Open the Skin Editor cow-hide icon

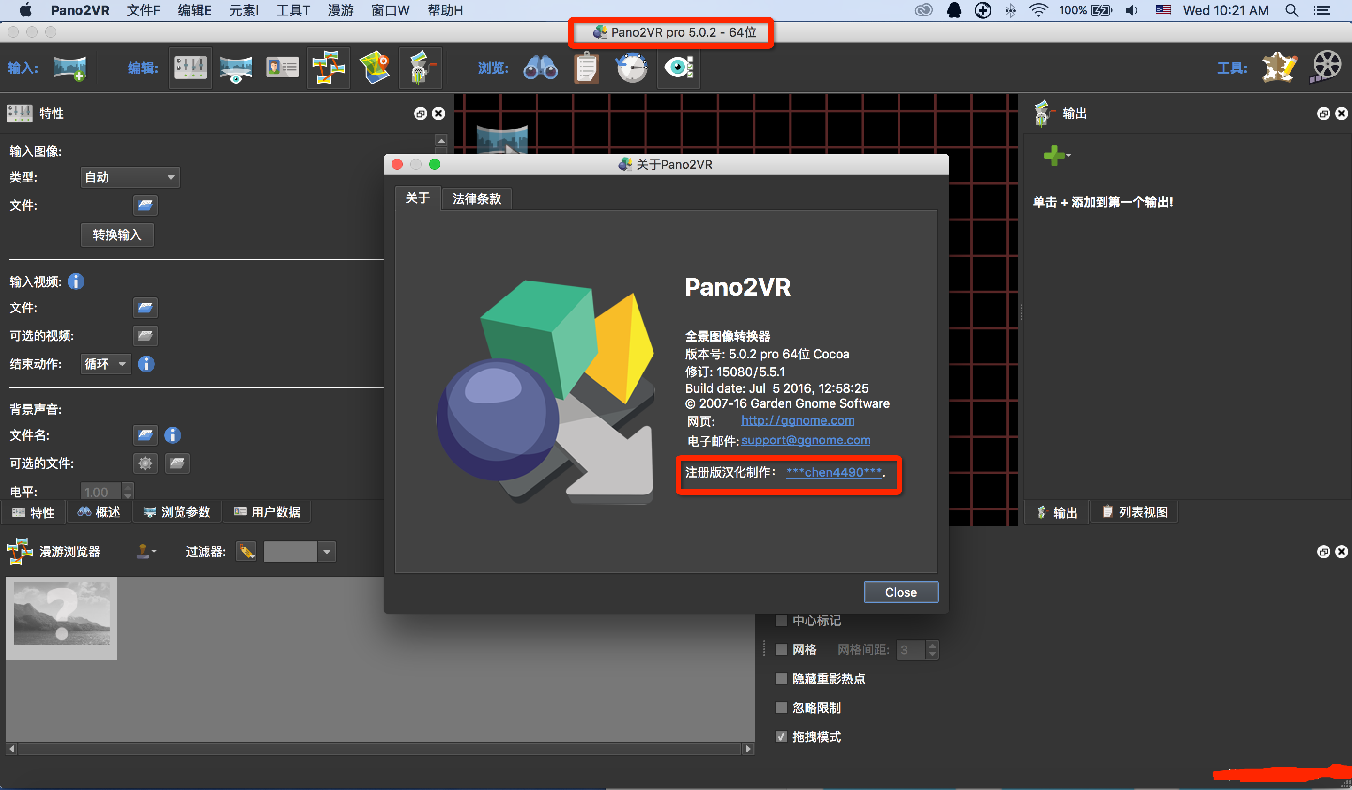pos(1280,68)
